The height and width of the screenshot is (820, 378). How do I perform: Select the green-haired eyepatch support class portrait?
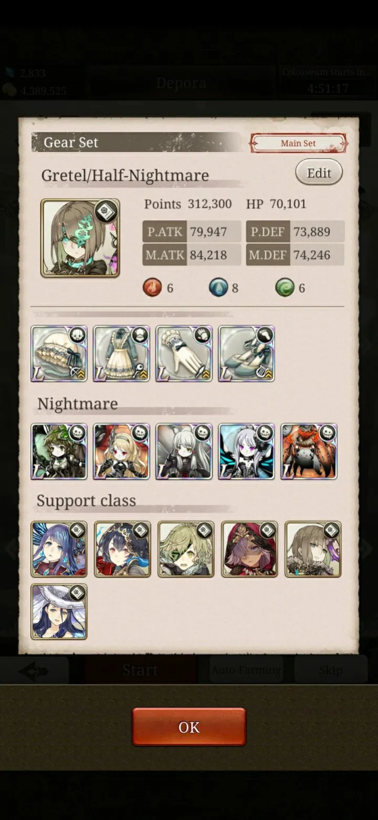coord(186,549)
